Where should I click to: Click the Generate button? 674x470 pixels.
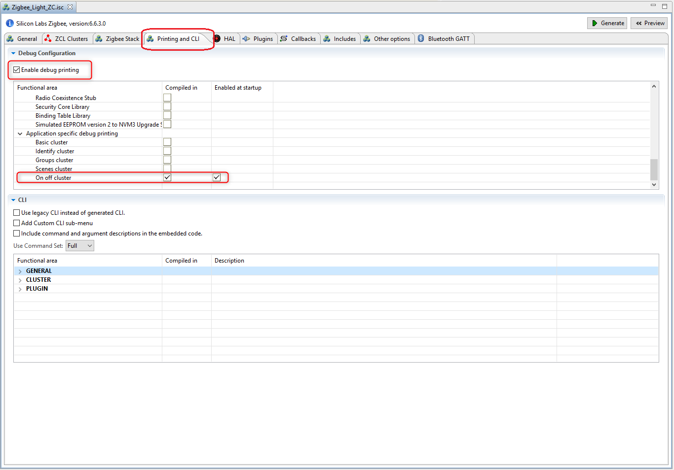(607, 23)
